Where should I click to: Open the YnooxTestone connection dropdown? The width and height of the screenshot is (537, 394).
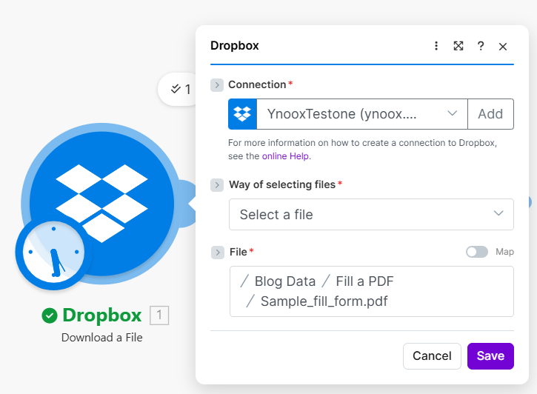pos(361,114)
